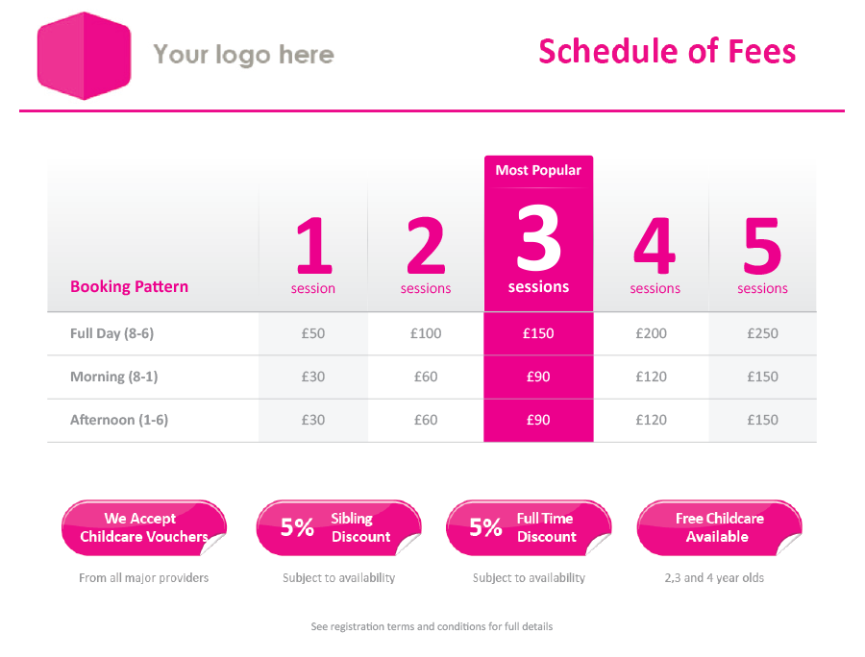Click the '5% Full Time Discount' badge
This screenshot has height=657, width=865.
(x=529, y=528)
